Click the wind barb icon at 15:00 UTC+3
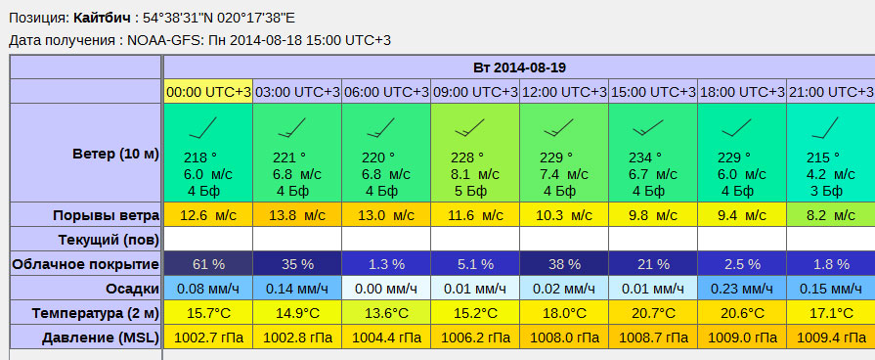875x360 pixels. (648, 128)
